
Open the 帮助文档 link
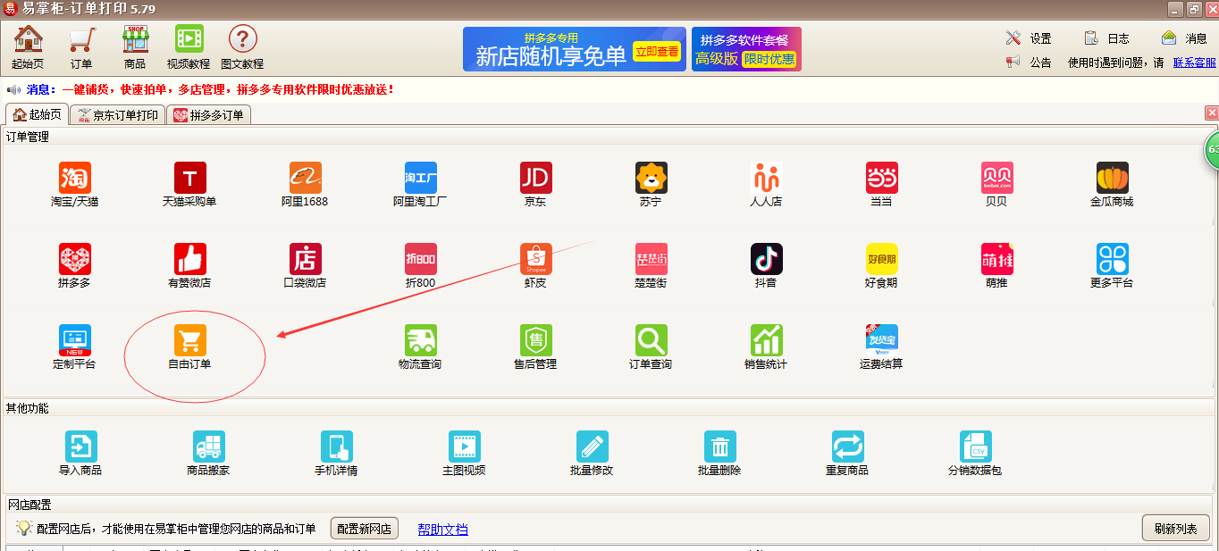(x=442, y=529)
